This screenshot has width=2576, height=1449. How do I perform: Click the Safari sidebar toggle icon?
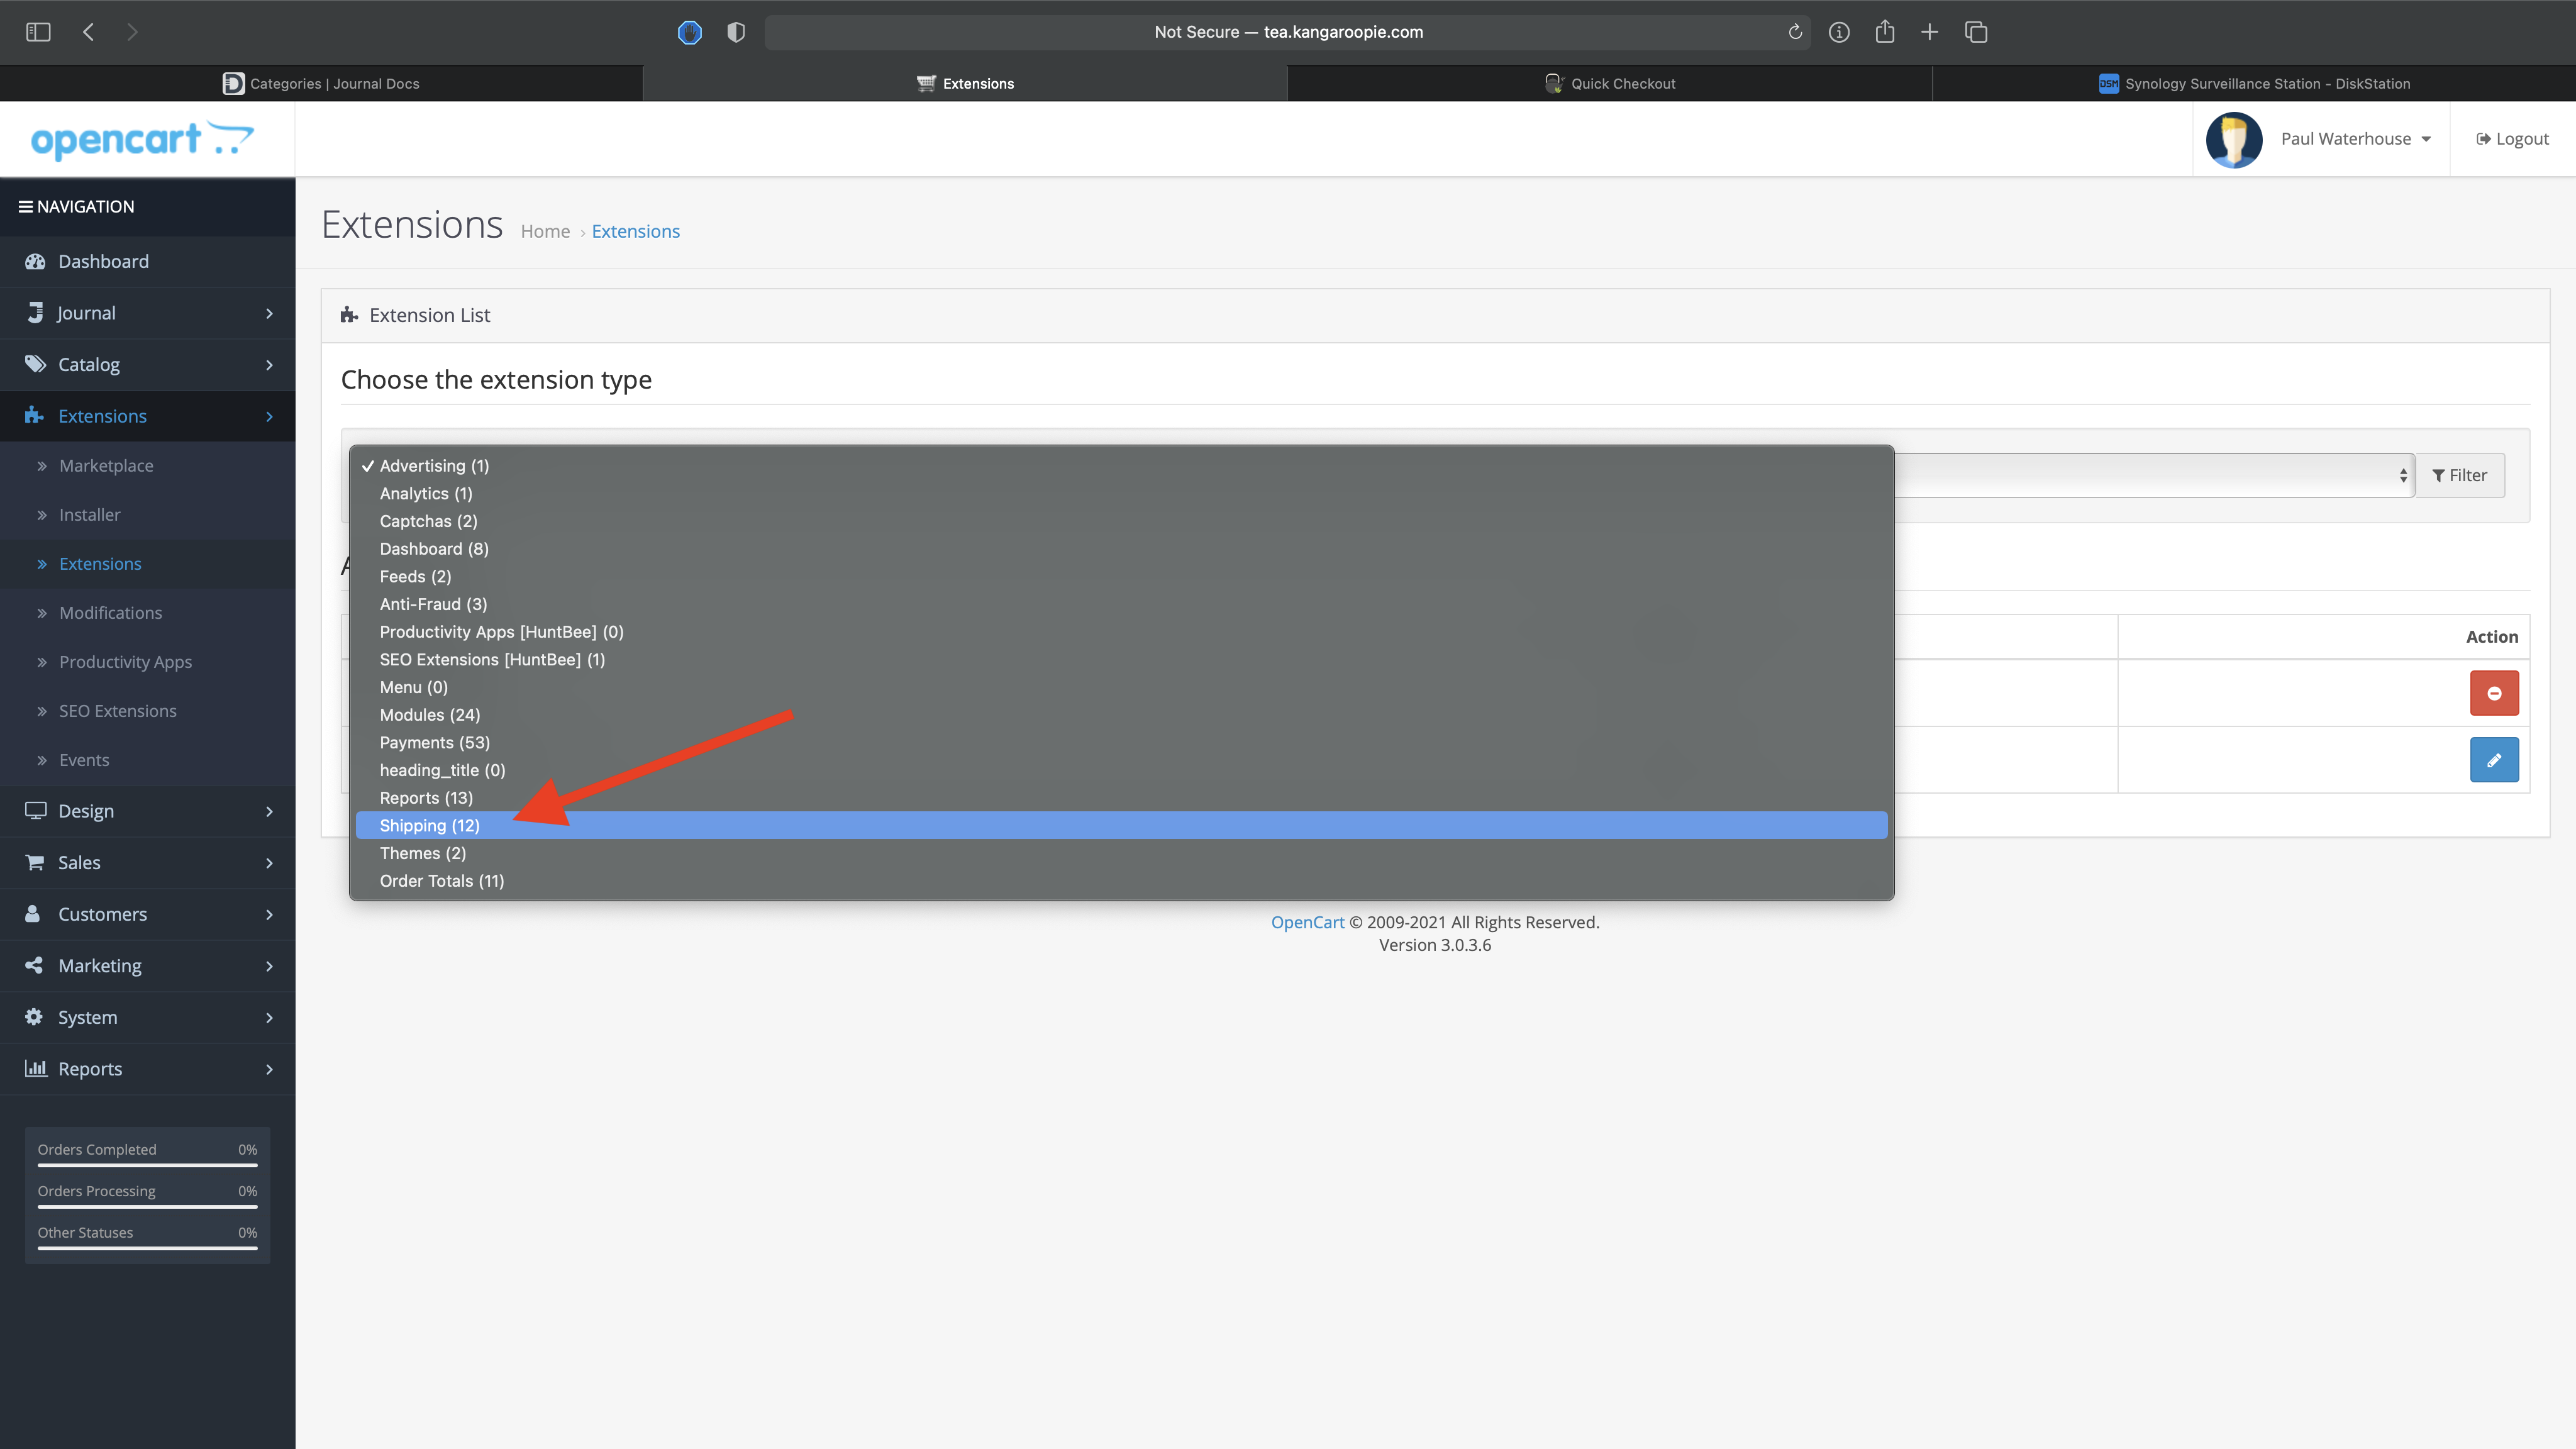[x=38, y=32]
